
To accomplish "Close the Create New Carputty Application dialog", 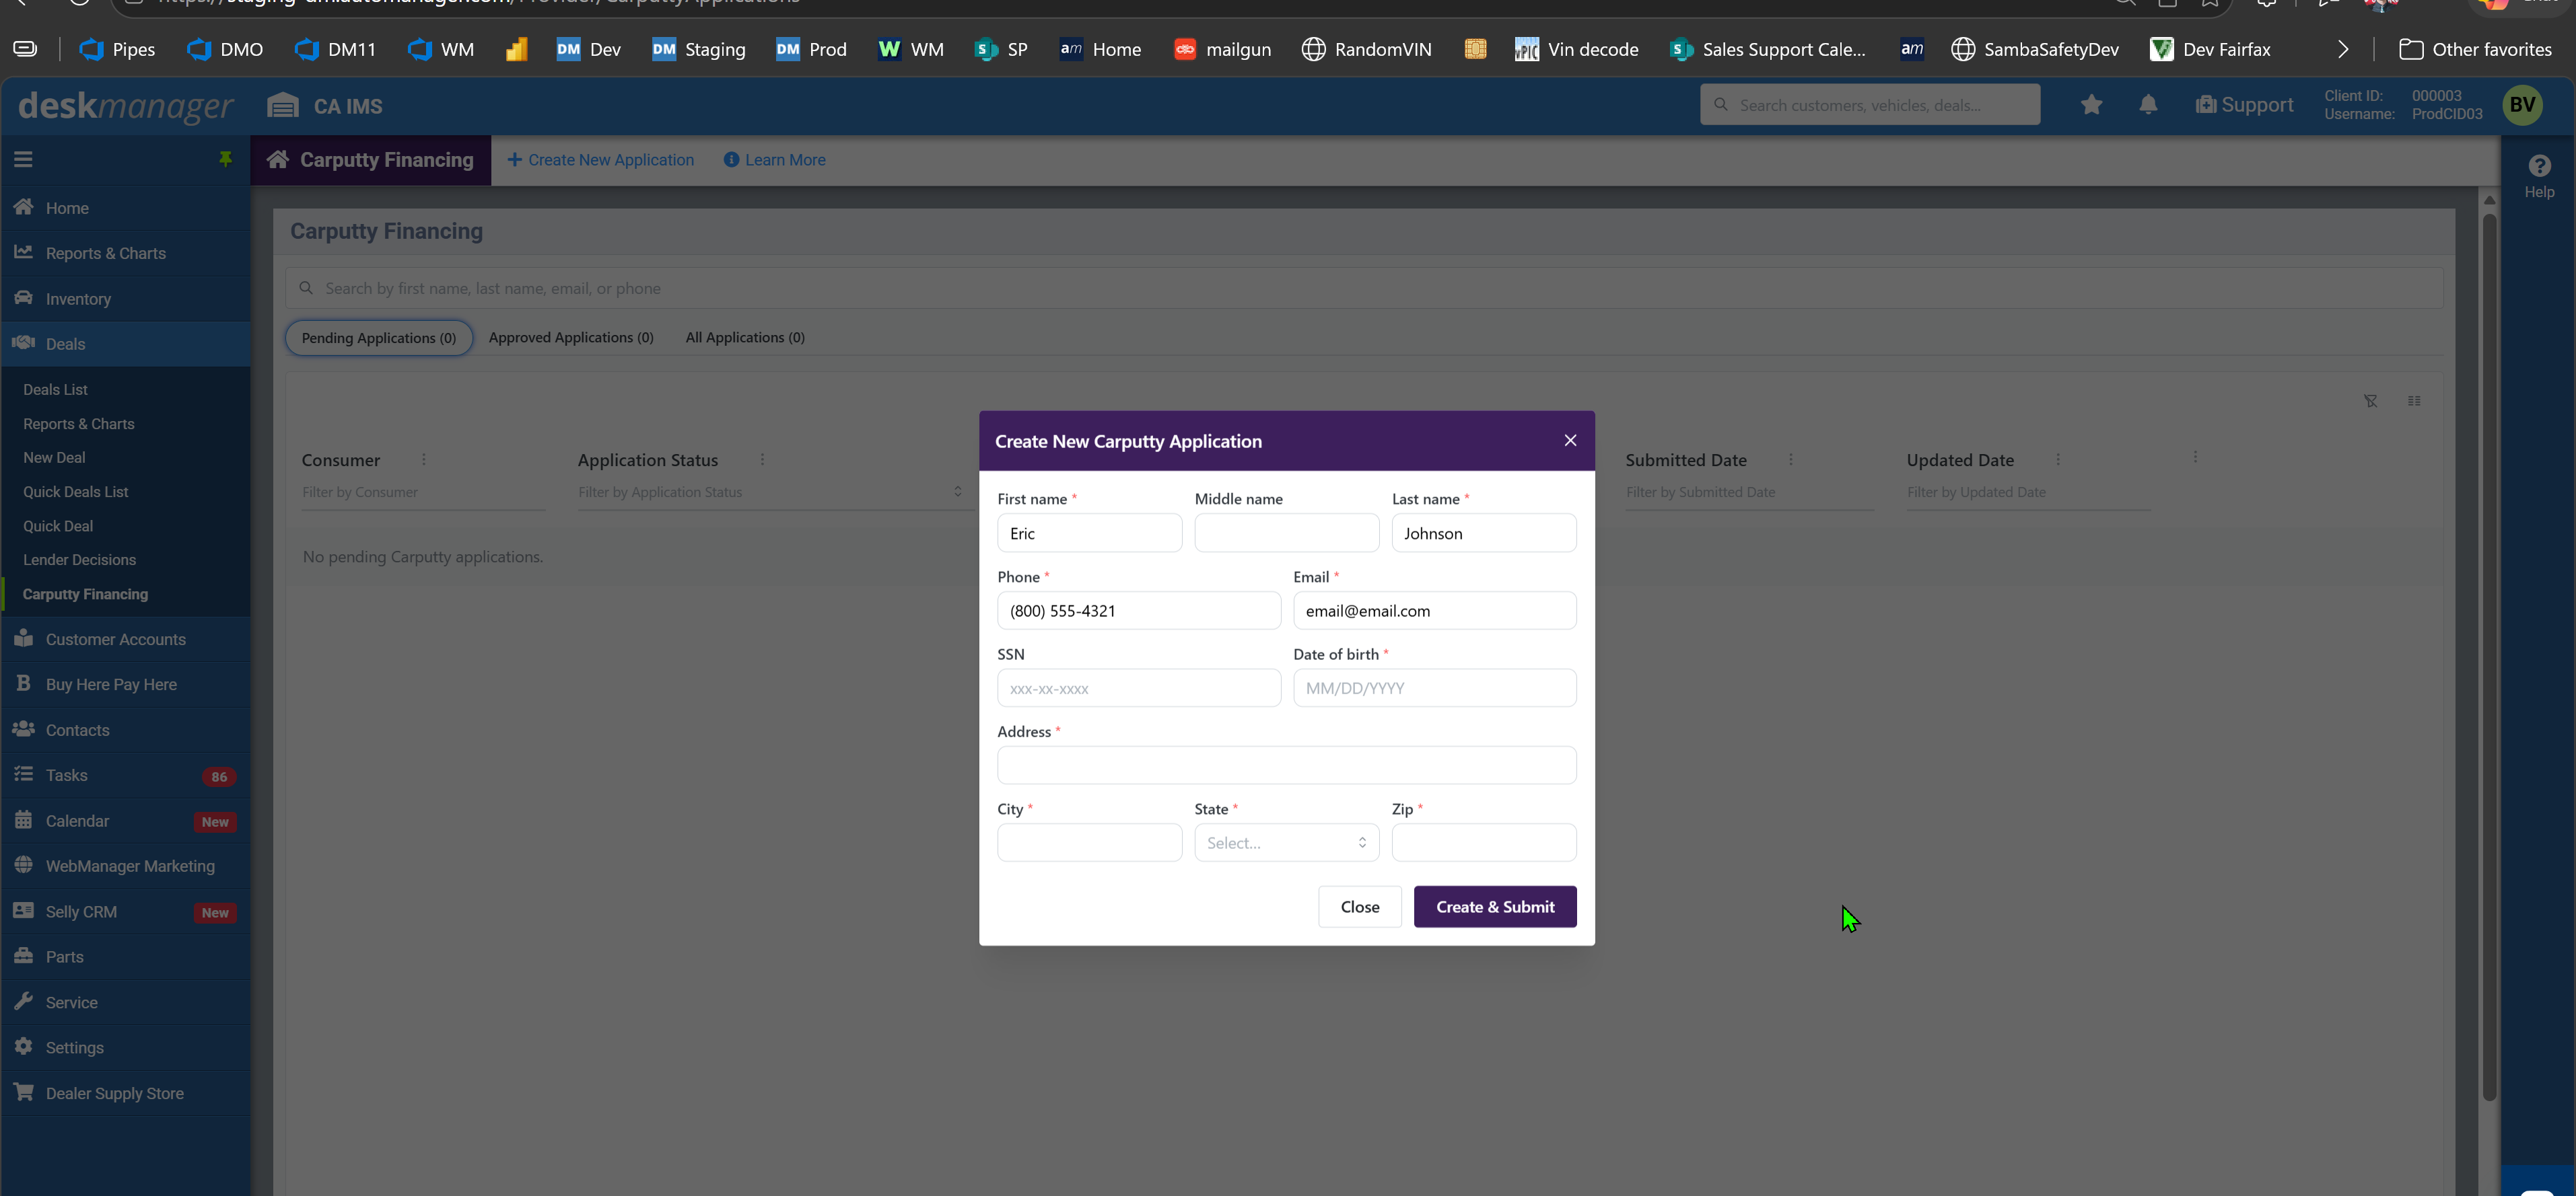I will tap(1570, 441).
